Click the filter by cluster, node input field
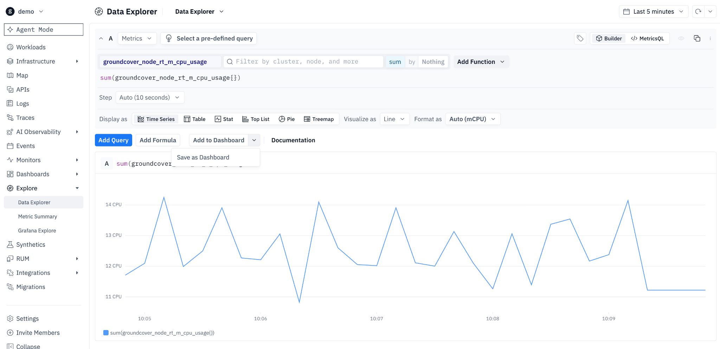720x349 pixels. 303,62
